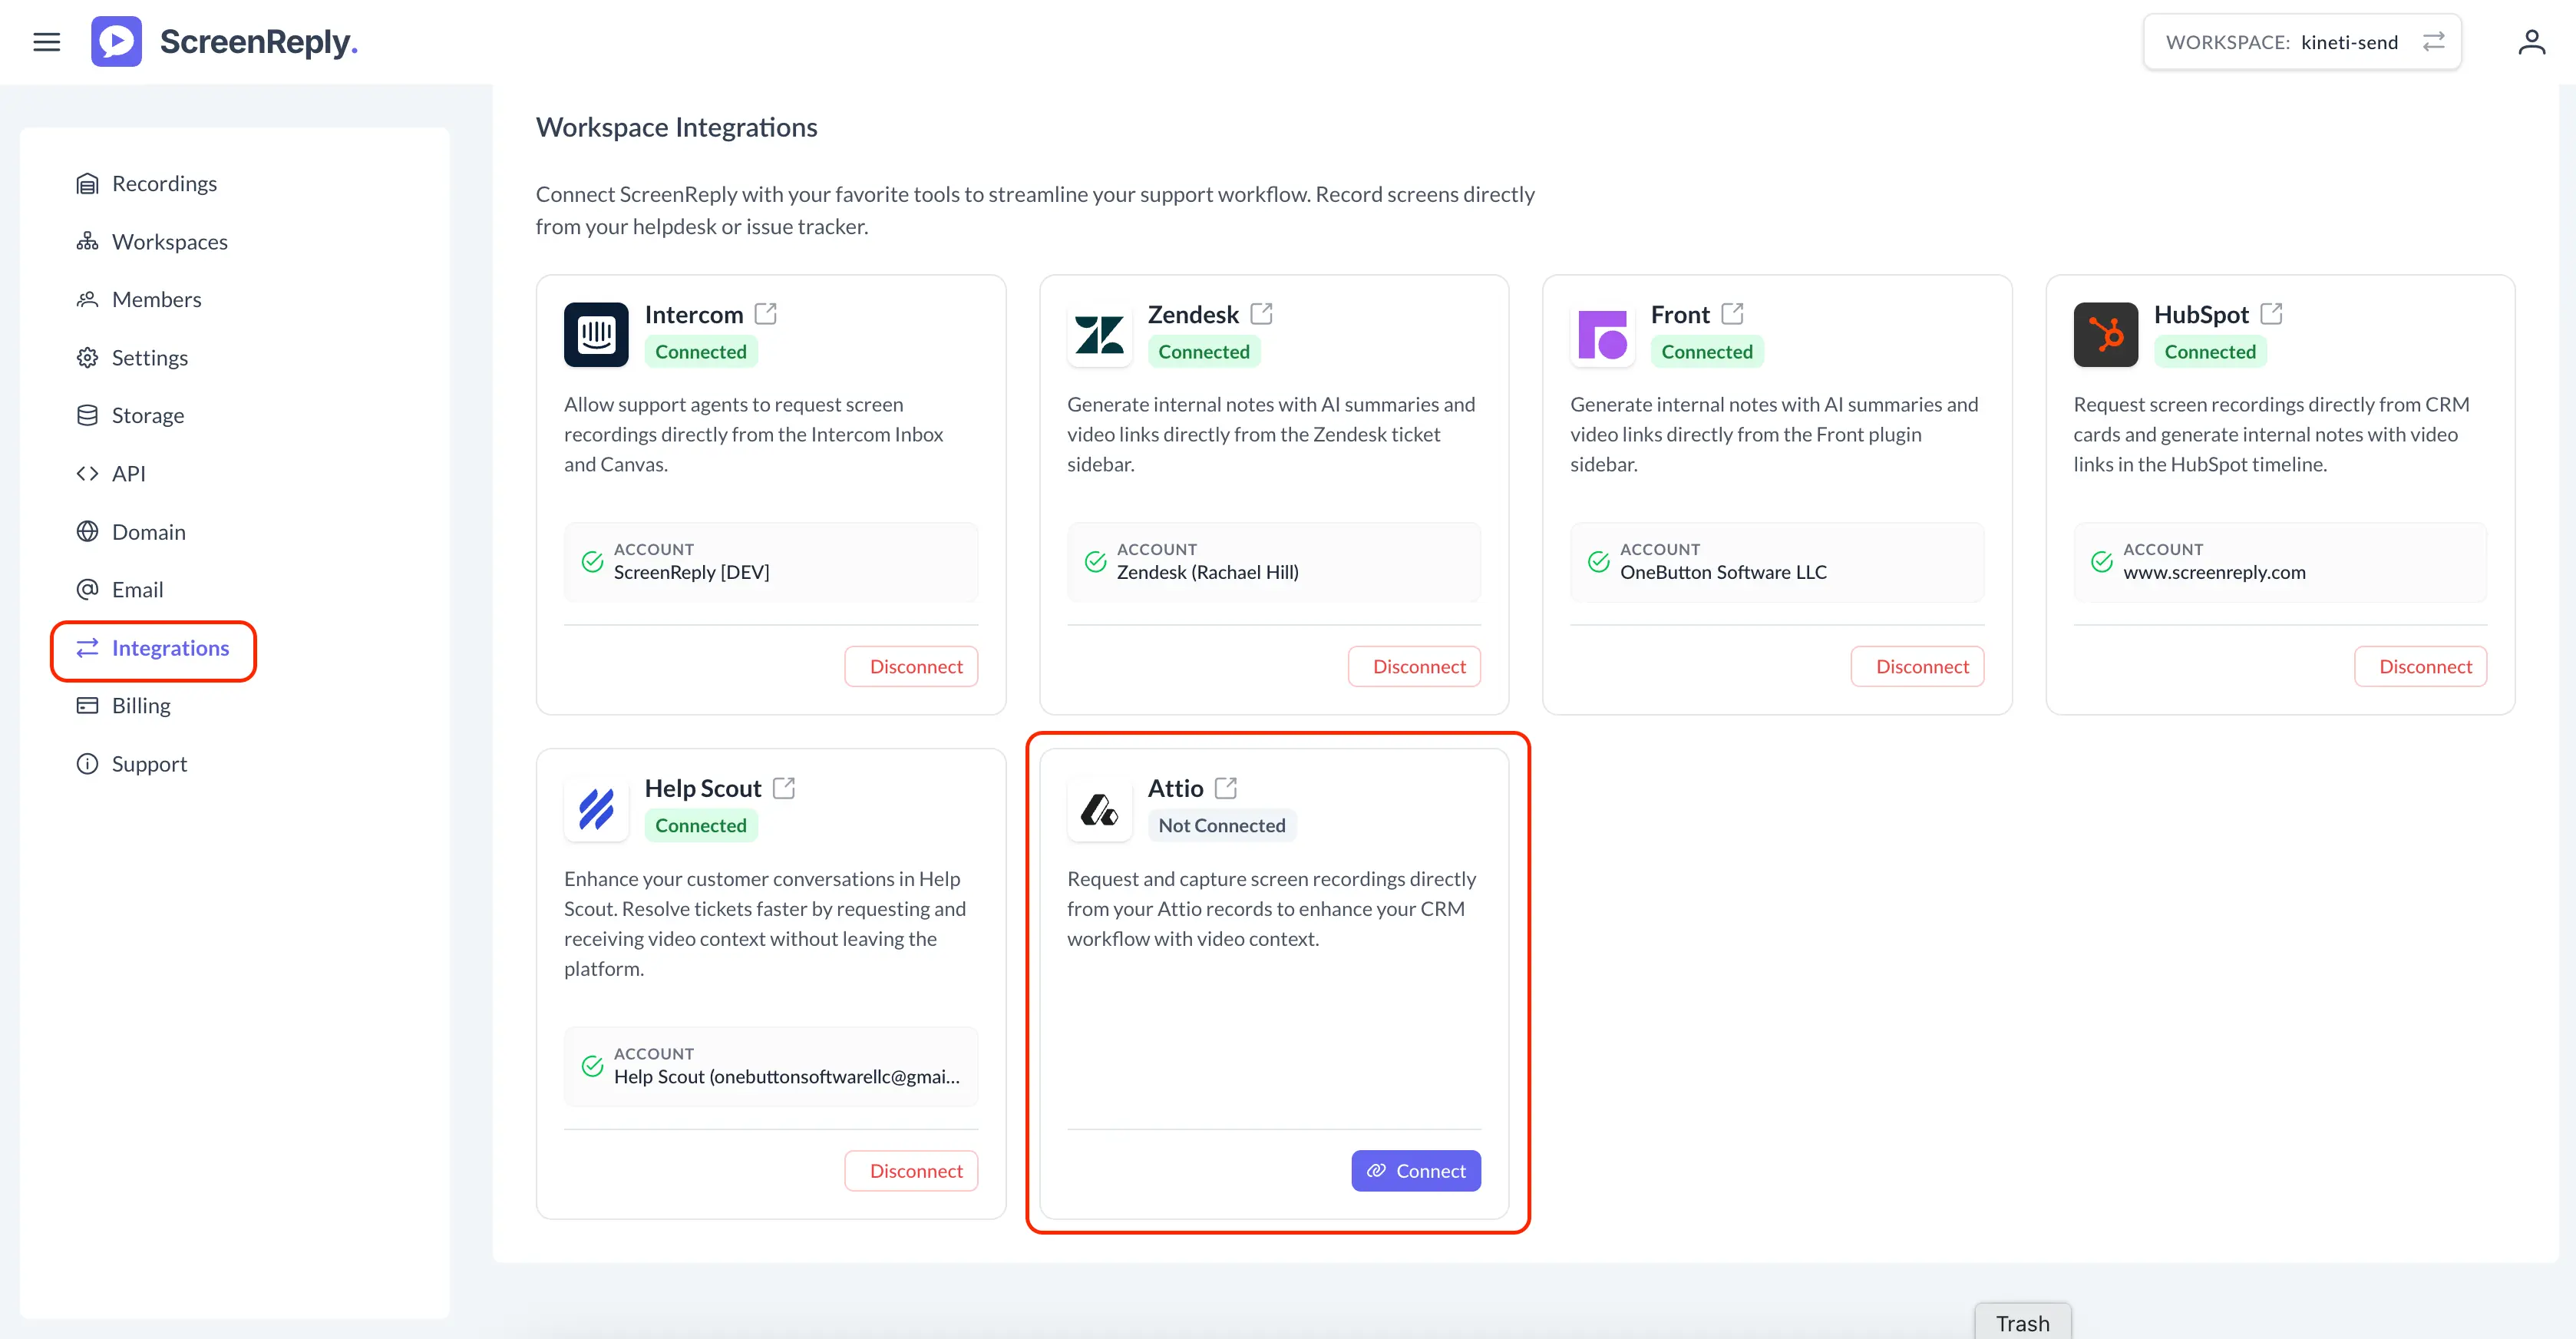Connect the Attio integration
This screenshot has width=2576, height=1339.
[x=1416, y=1171]
